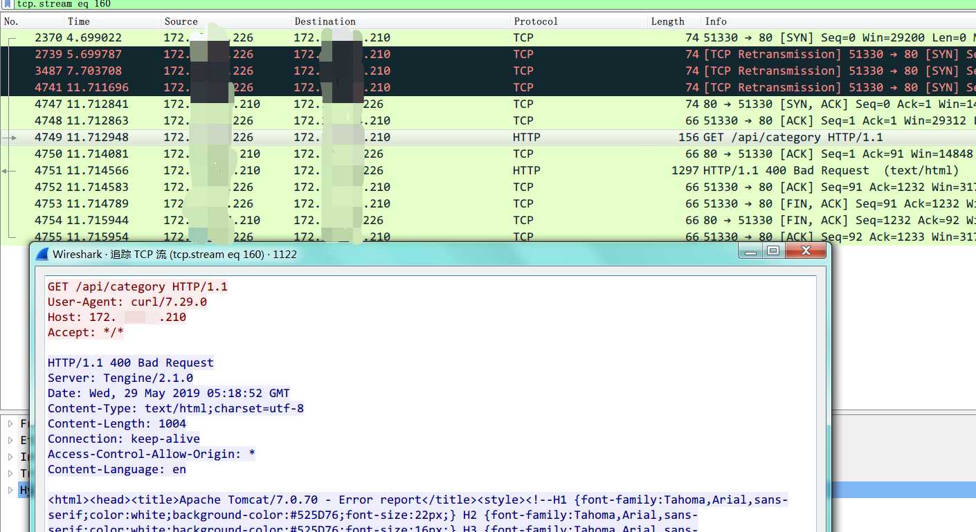This screenshot has width=976, height=532.
Task: Click the 'Content-Type: text/html;charset=utf-8' line
Action: tap(176, 408)
